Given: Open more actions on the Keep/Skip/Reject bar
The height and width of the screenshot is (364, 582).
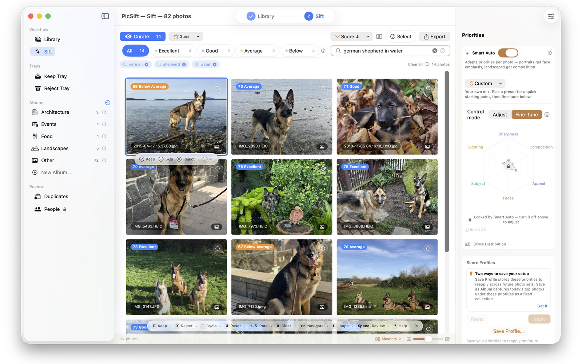Looking at the screenshot, I should pyautogui.click(x=207, y=159).
